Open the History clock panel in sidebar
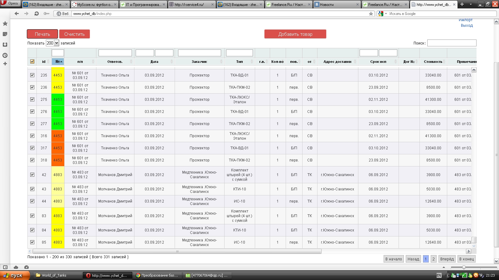This screenshot has width=499, height=280. 5,55
